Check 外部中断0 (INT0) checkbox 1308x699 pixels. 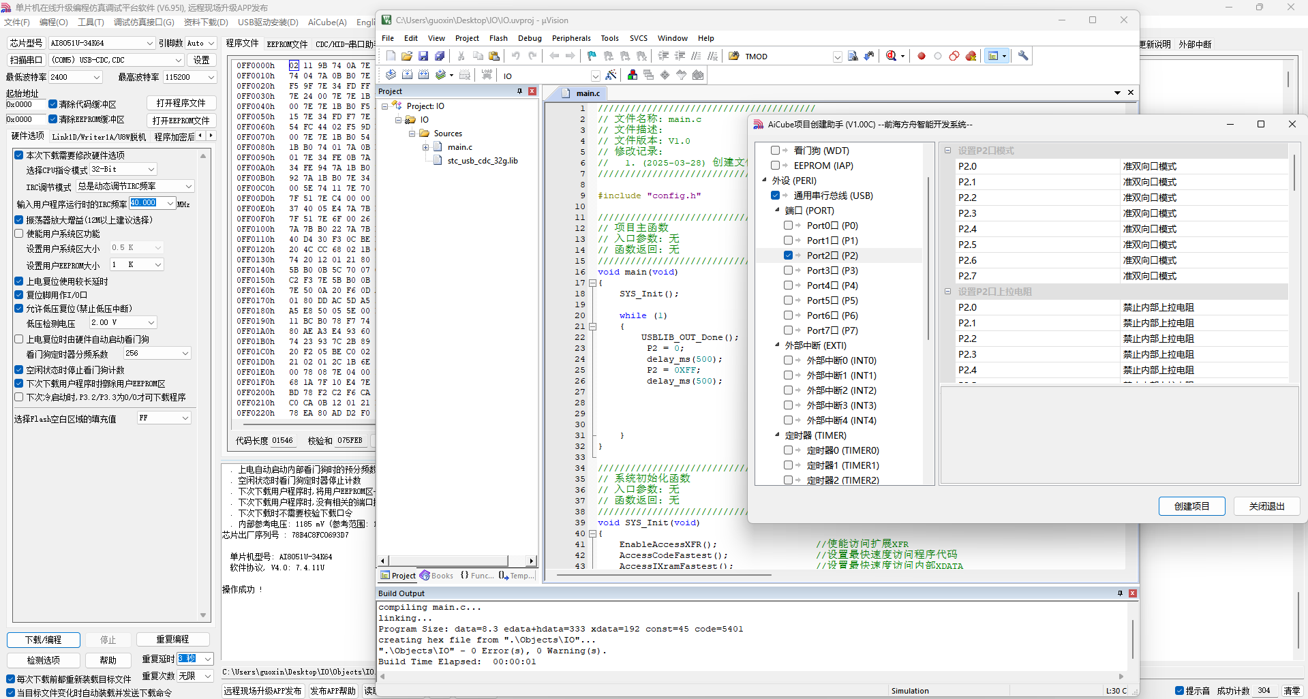pos(788,360)
